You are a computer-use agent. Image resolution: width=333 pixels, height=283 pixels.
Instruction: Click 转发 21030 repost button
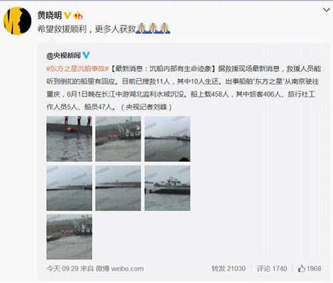(x=228, y=268)
